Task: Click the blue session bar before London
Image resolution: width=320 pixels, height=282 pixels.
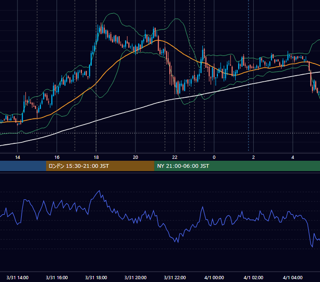Action: tap(23, 166)
